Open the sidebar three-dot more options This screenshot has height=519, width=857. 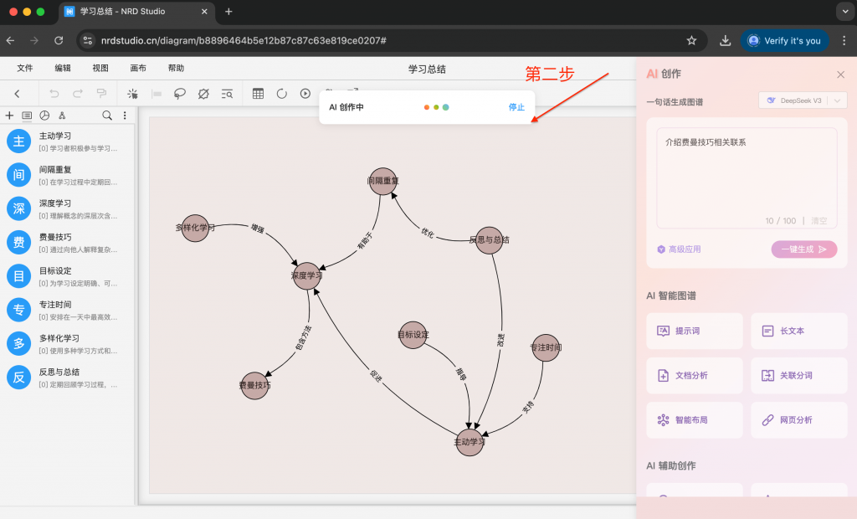pyautogui.click(x=125, y=116)
